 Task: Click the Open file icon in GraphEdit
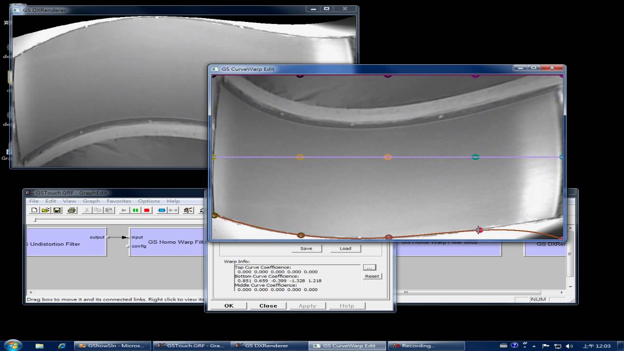pyautogui.click(x=45, y=210)
